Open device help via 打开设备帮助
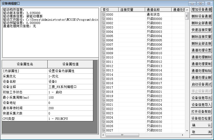Screen dimensions: 214x140 201,112
